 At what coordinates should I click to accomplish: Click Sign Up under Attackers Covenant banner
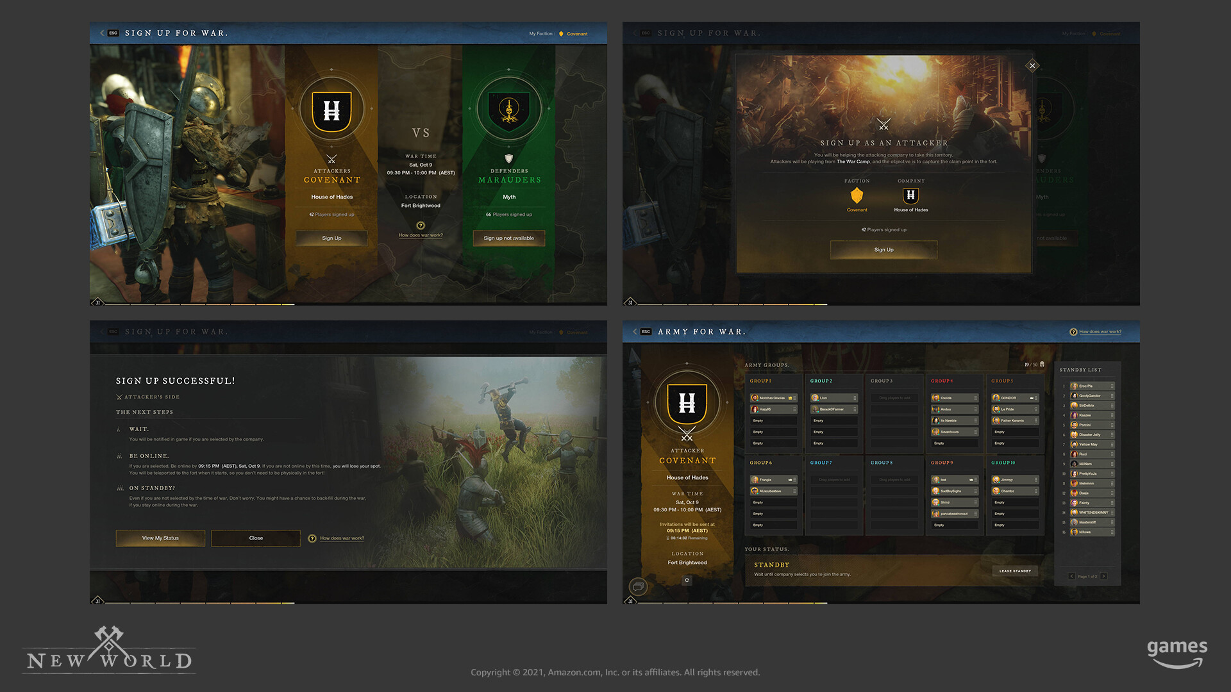[x=331, y=238]
